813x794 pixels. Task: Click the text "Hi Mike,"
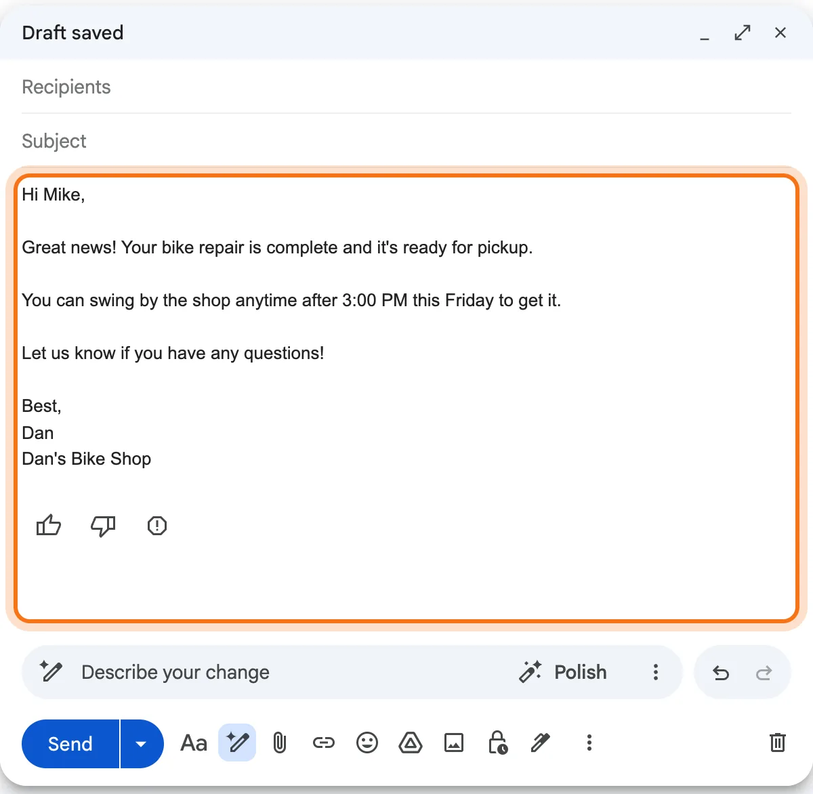54,195
